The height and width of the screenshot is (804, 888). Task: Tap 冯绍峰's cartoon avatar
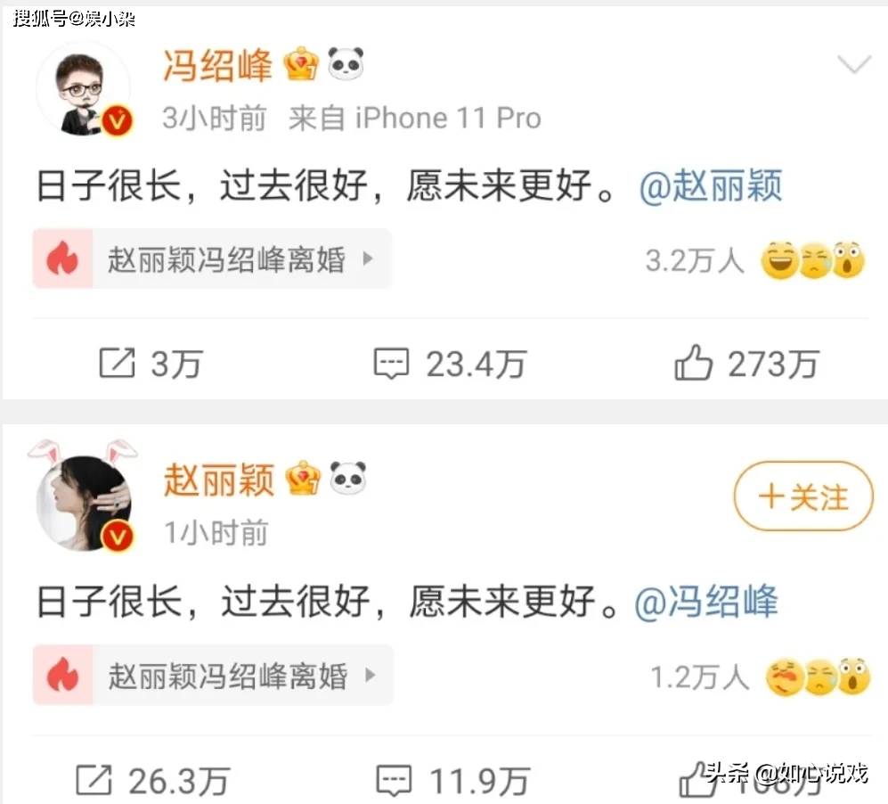tap(85, 91)
